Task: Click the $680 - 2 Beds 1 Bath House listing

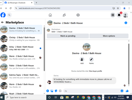Action: [62, 32]
